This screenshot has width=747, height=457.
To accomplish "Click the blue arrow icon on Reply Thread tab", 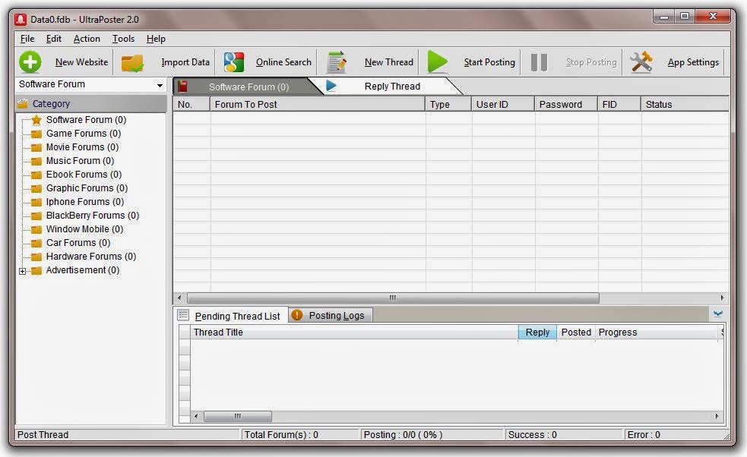I will coord(331,86).
